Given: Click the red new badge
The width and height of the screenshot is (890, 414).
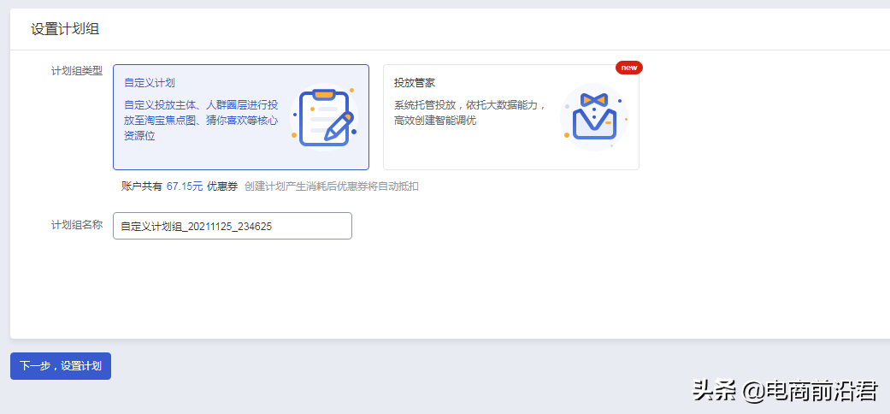Looking at the screenshot, I should [x=629, y=68].
